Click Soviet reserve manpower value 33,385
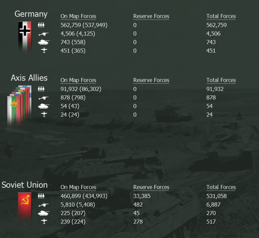Image resolution: width=259 pixels, height=238 pixels. click(142, 196)
